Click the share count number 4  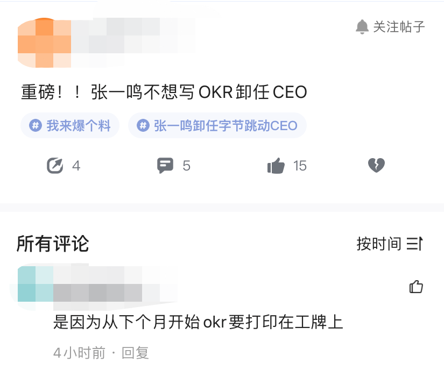tap(76, 166)
